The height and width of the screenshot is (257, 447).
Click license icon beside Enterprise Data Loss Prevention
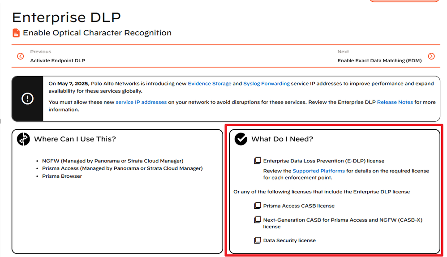(x=258, y=161)
